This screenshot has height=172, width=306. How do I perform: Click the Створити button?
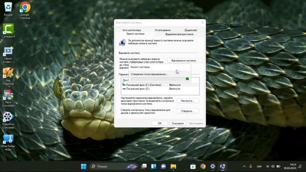coord(188,111)
